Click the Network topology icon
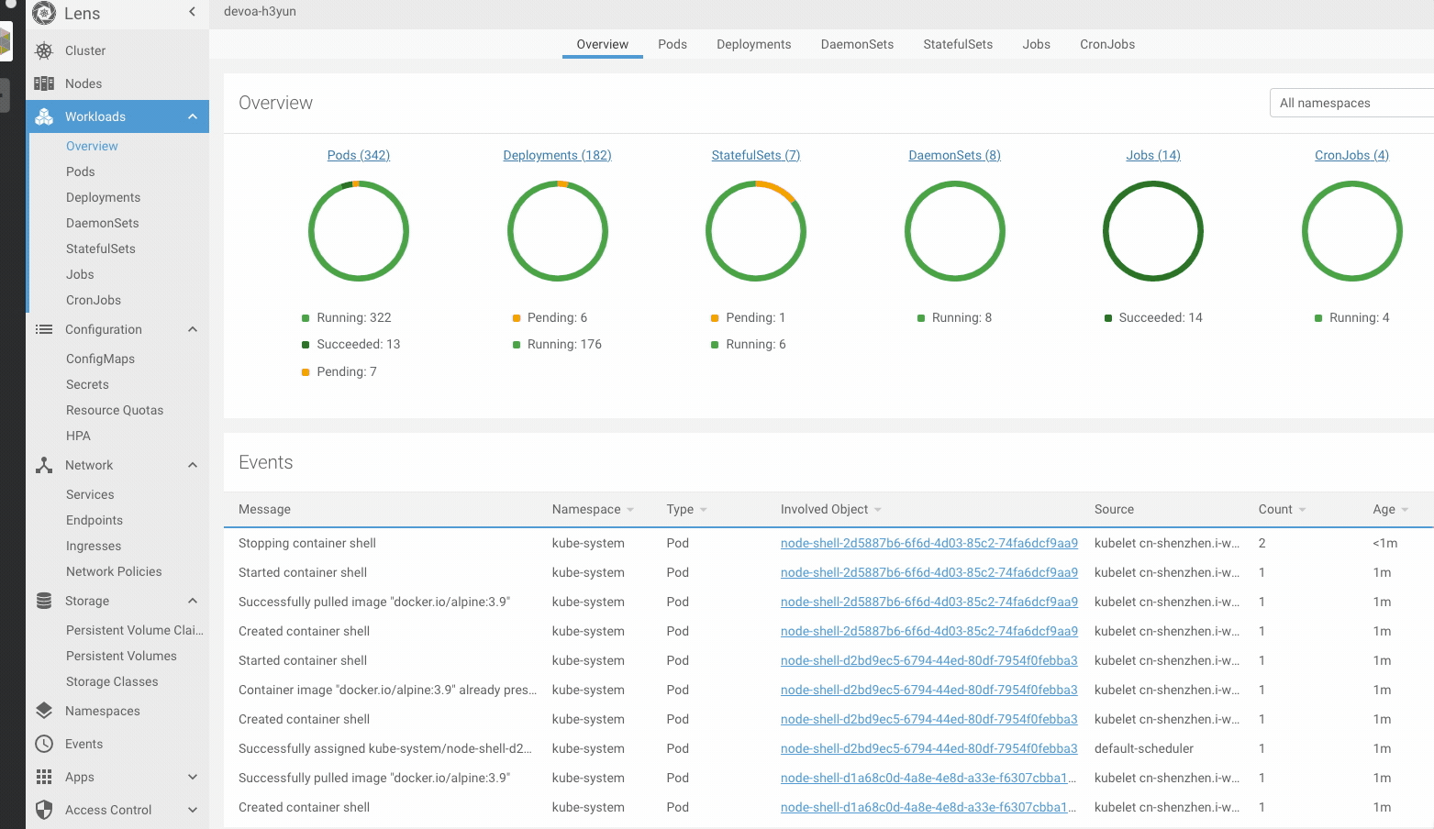Screen dimensions: 1434x829 [44, 465]
